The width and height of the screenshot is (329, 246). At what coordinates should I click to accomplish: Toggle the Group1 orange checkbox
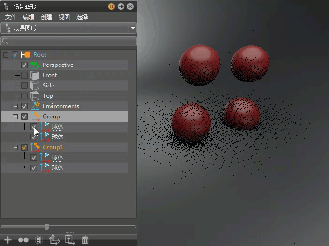24,147
